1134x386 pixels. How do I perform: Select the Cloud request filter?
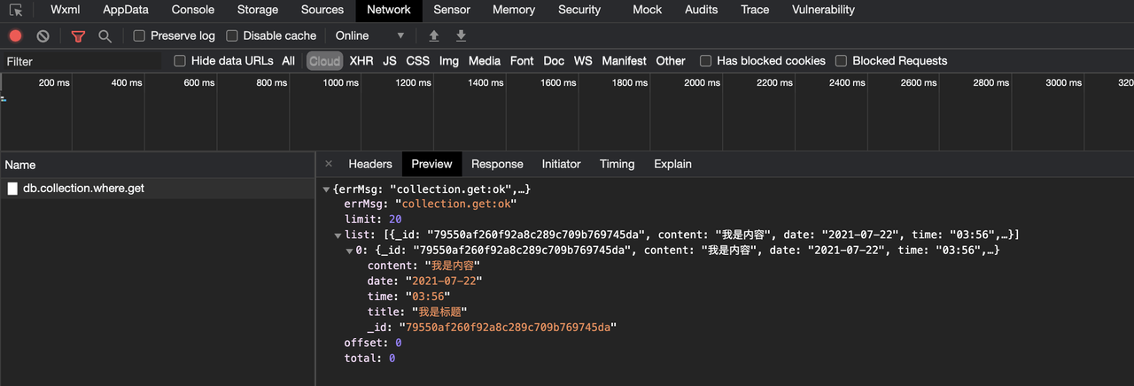pyautogui.click(x=324, y=61)
